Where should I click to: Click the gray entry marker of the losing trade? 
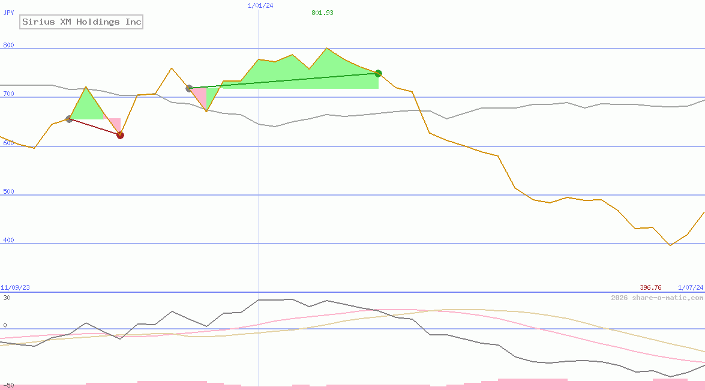pos(69,119)
